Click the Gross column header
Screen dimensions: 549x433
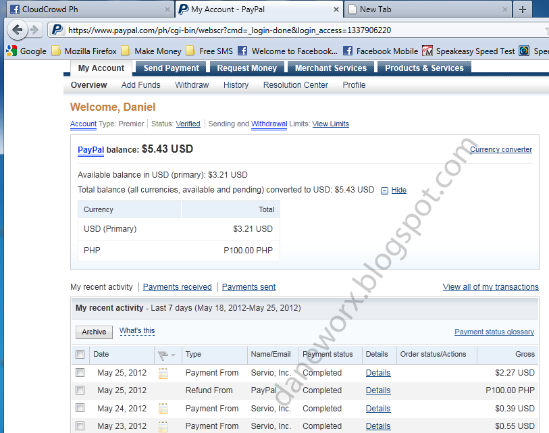pyautogui.click(x=525, y=354)
